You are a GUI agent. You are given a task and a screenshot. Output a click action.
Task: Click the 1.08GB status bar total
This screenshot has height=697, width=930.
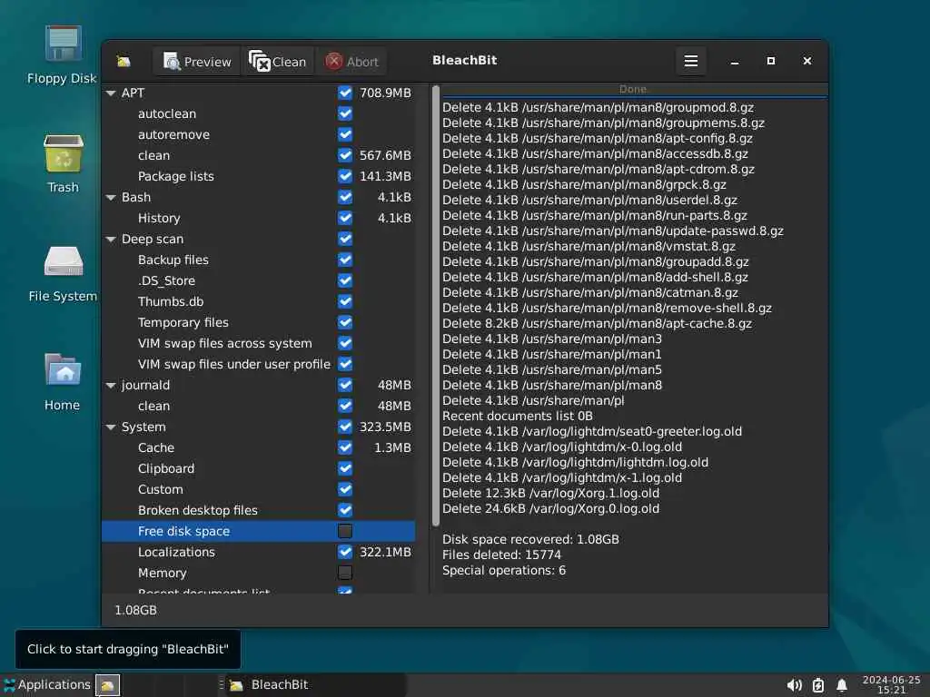pyautogui.click(x=135, y=611)
